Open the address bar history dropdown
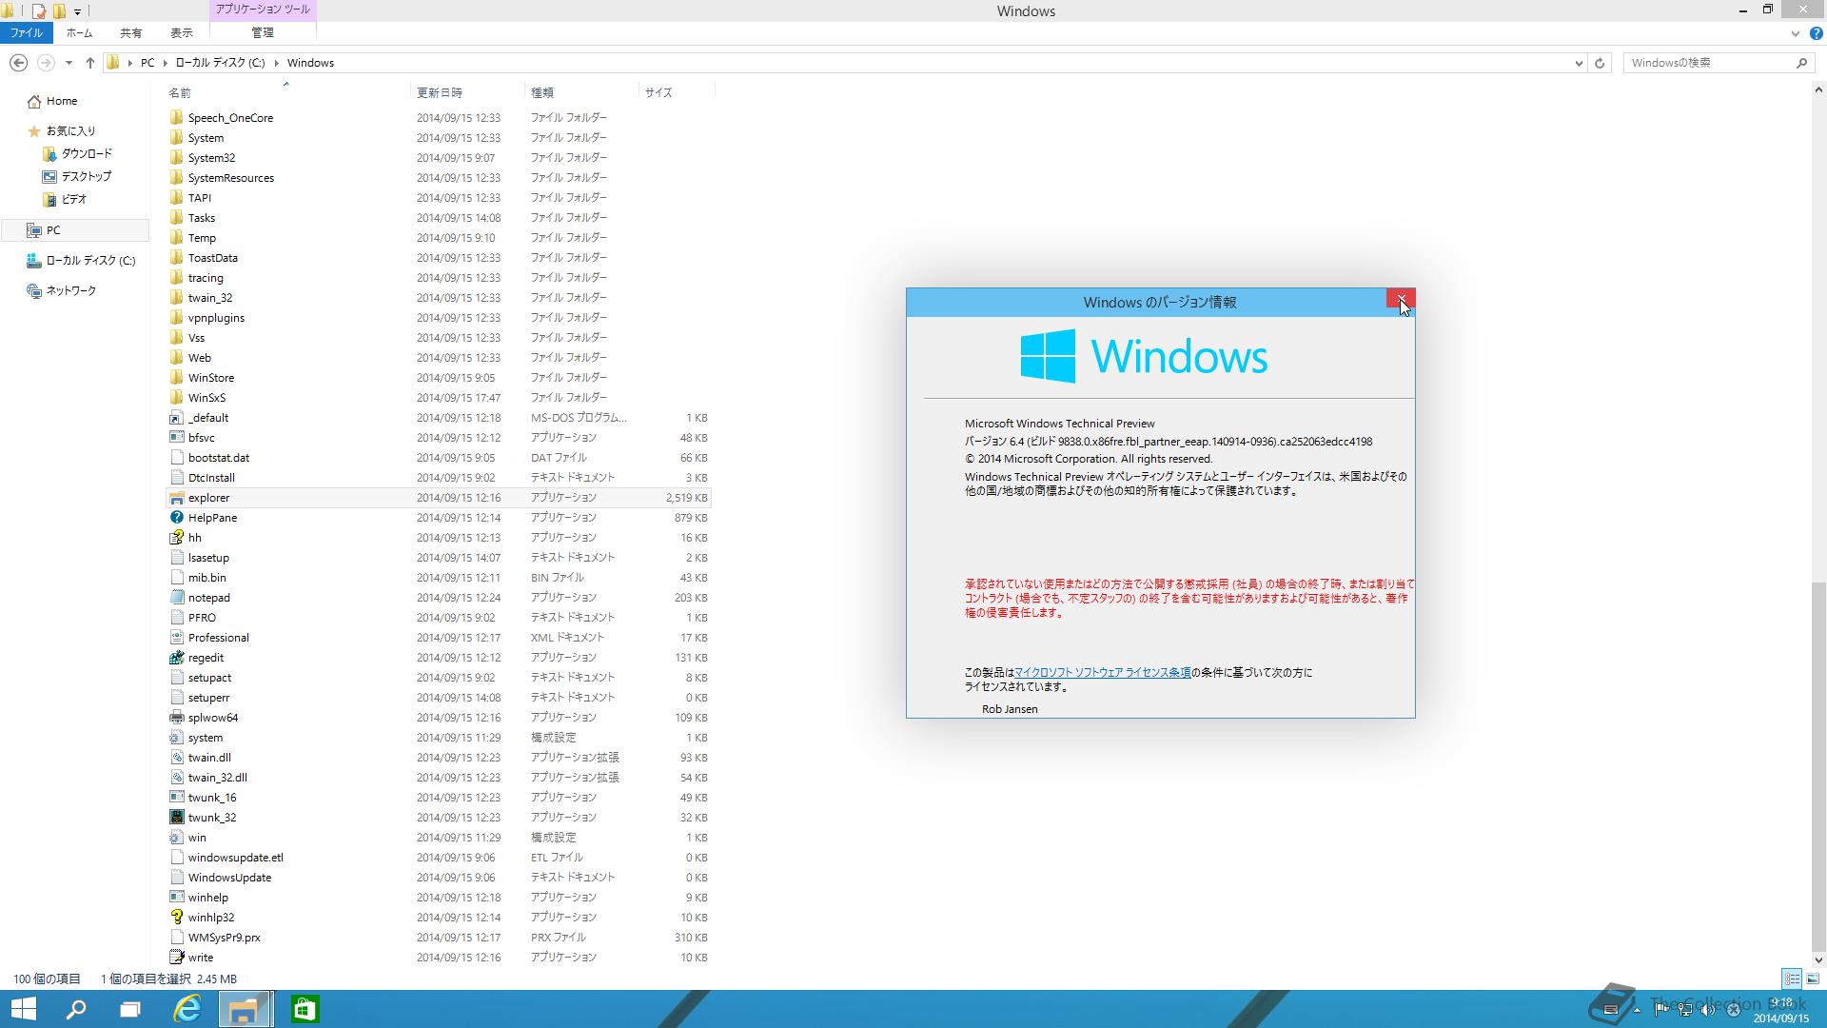Screen dimensions: 1827x1028 (1579, 63)
